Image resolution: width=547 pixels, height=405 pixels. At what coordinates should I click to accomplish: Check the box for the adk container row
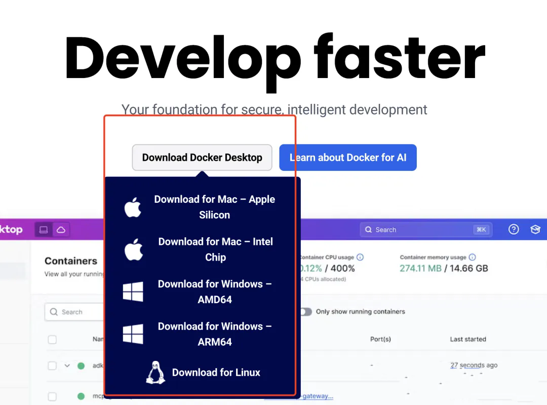pyautogui.click(x=52, y=365)
